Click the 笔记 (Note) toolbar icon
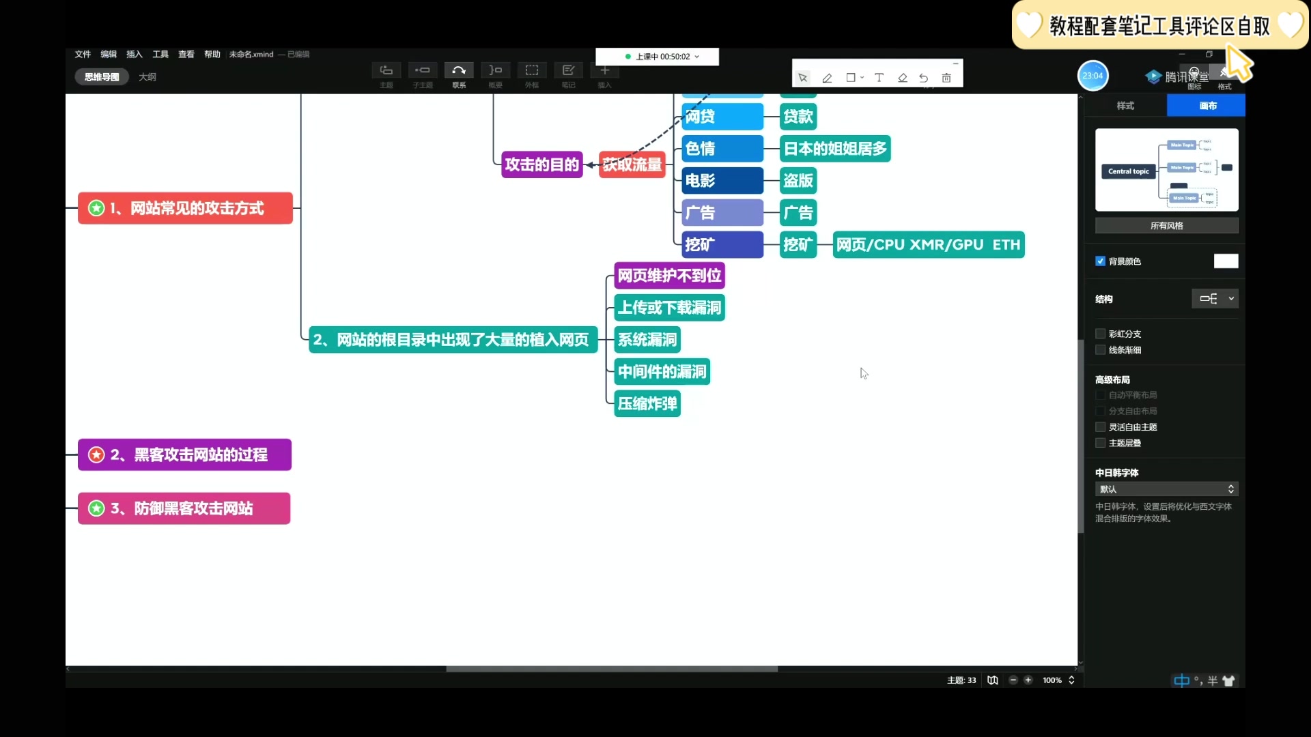 click(568, 70)
